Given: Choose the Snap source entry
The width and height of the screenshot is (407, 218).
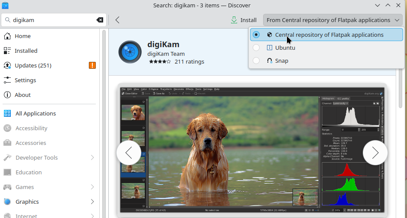Looking at the screenshot, I should [326, 61].
